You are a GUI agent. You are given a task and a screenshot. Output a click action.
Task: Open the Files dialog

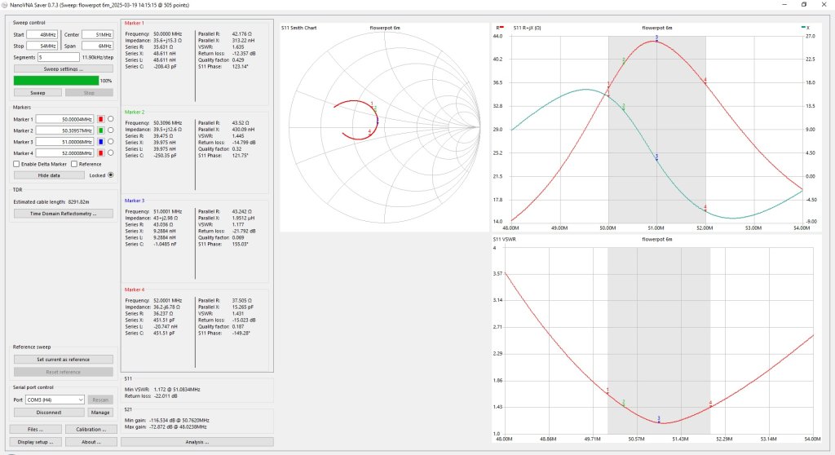click(35, 430)
